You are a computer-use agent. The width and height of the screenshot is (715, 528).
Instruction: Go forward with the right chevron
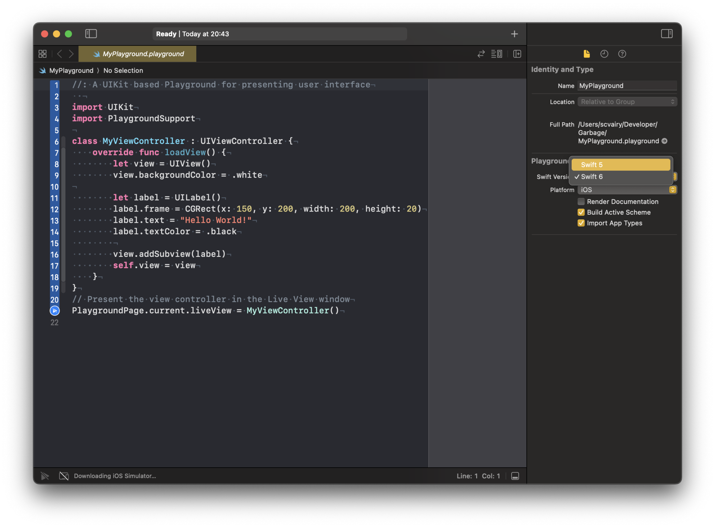click(71, 54)
